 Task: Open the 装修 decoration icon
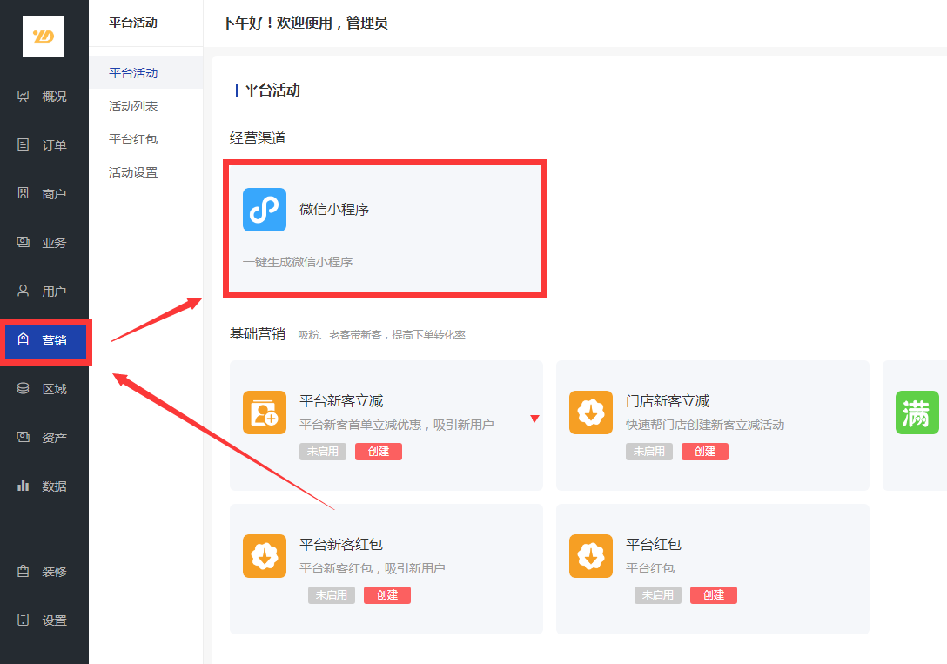click(23, 571)
